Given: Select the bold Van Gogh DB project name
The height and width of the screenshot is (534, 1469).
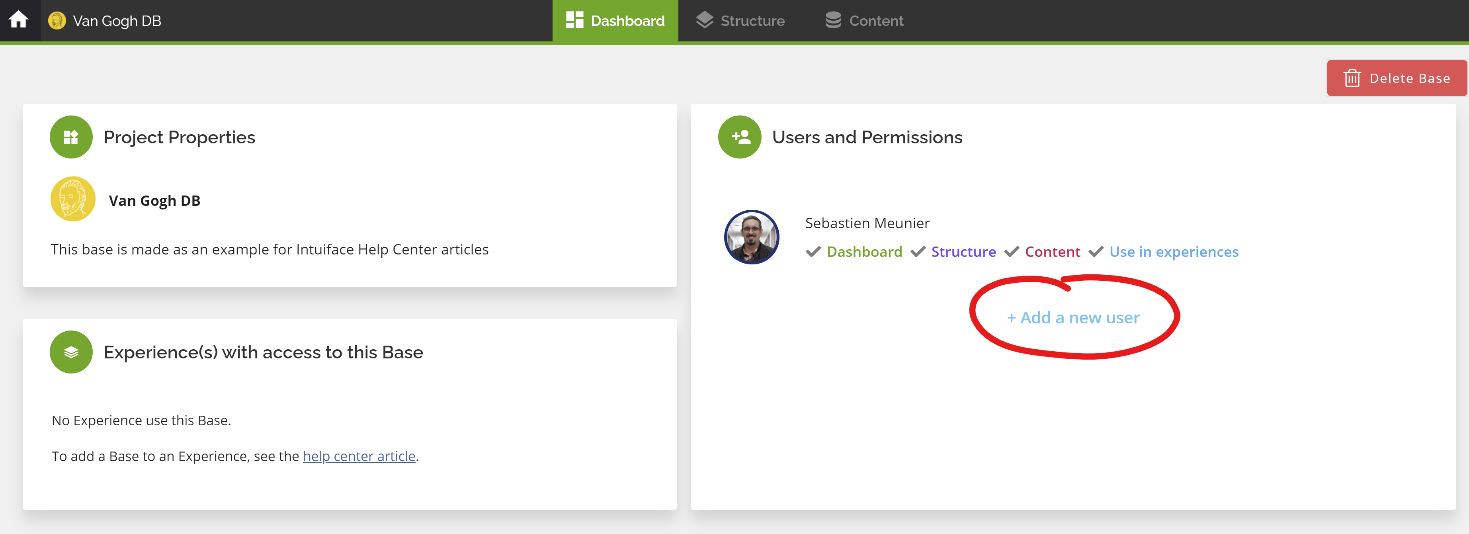Looking at the screenshot, I should (x=154, y=200).
